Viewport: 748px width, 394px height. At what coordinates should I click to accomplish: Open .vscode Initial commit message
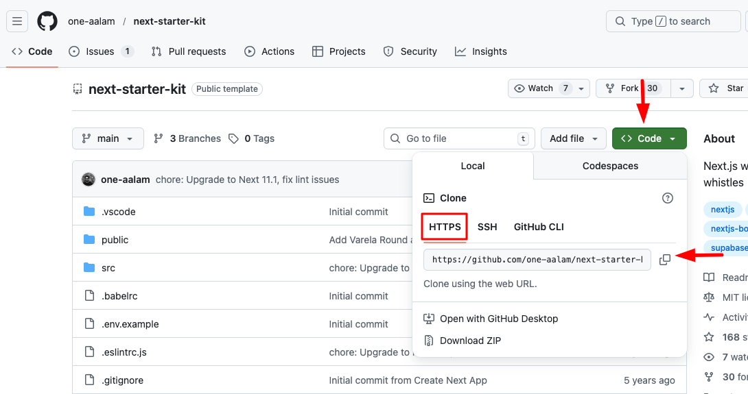pos(359,212)
